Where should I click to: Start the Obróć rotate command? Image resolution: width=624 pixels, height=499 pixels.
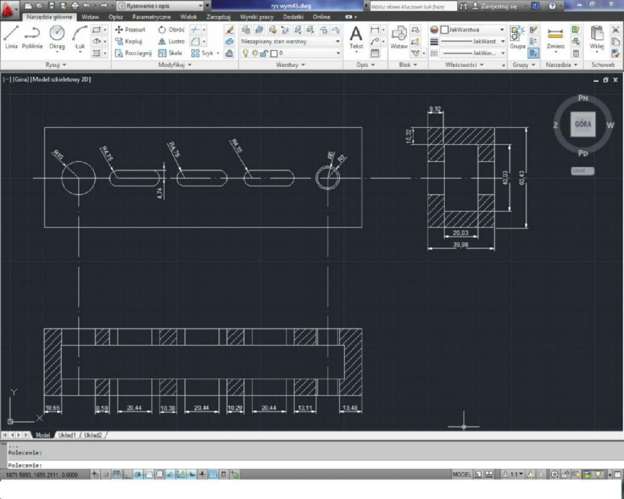[171, 29]
